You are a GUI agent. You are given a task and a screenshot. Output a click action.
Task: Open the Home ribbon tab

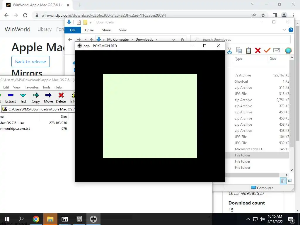(89, 30)
